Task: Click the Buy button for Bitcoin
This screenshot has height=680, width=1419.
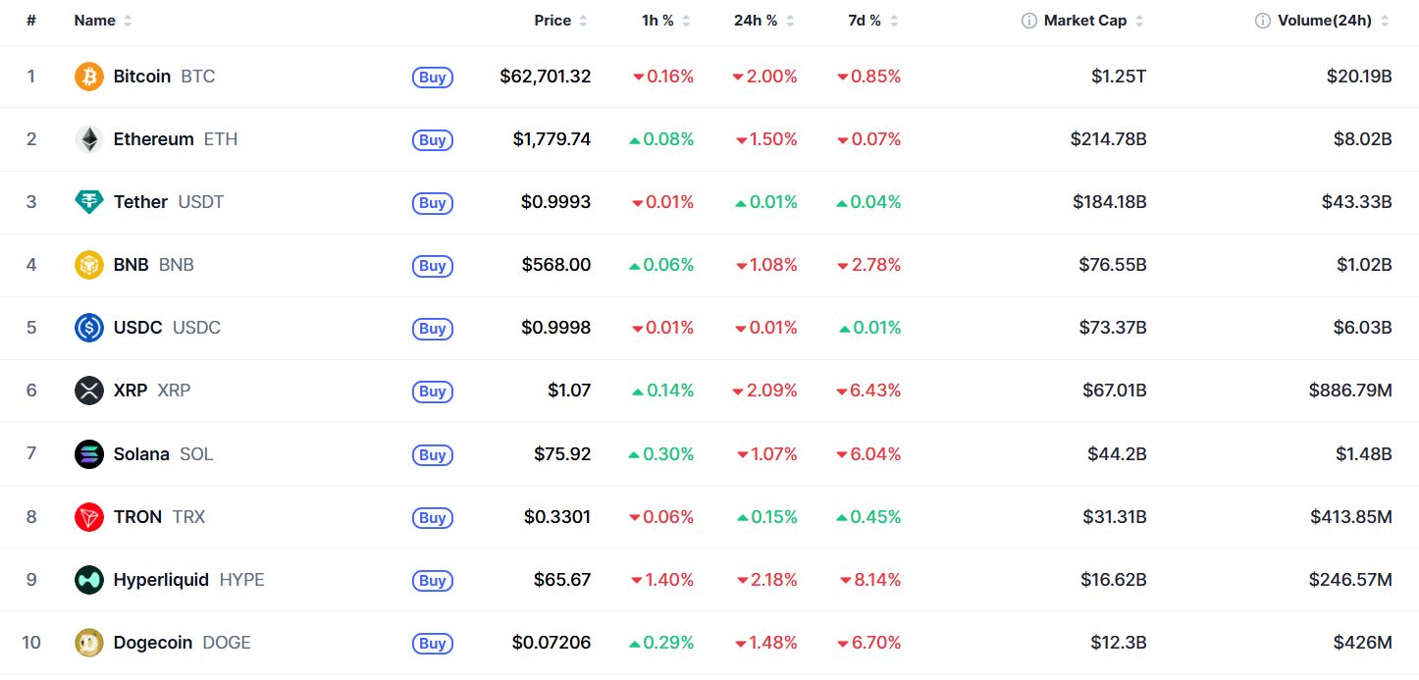Action: pos(433,78)
